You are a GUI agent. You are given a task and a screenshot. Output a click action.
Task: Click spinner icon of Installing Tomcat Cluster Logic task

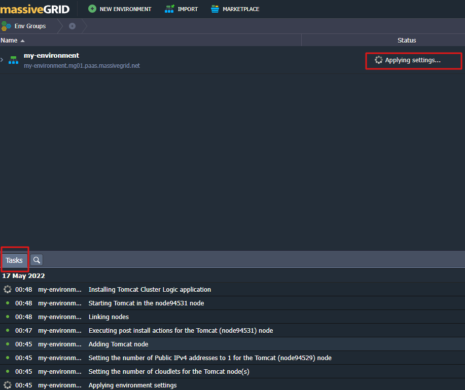pos(8,289)
